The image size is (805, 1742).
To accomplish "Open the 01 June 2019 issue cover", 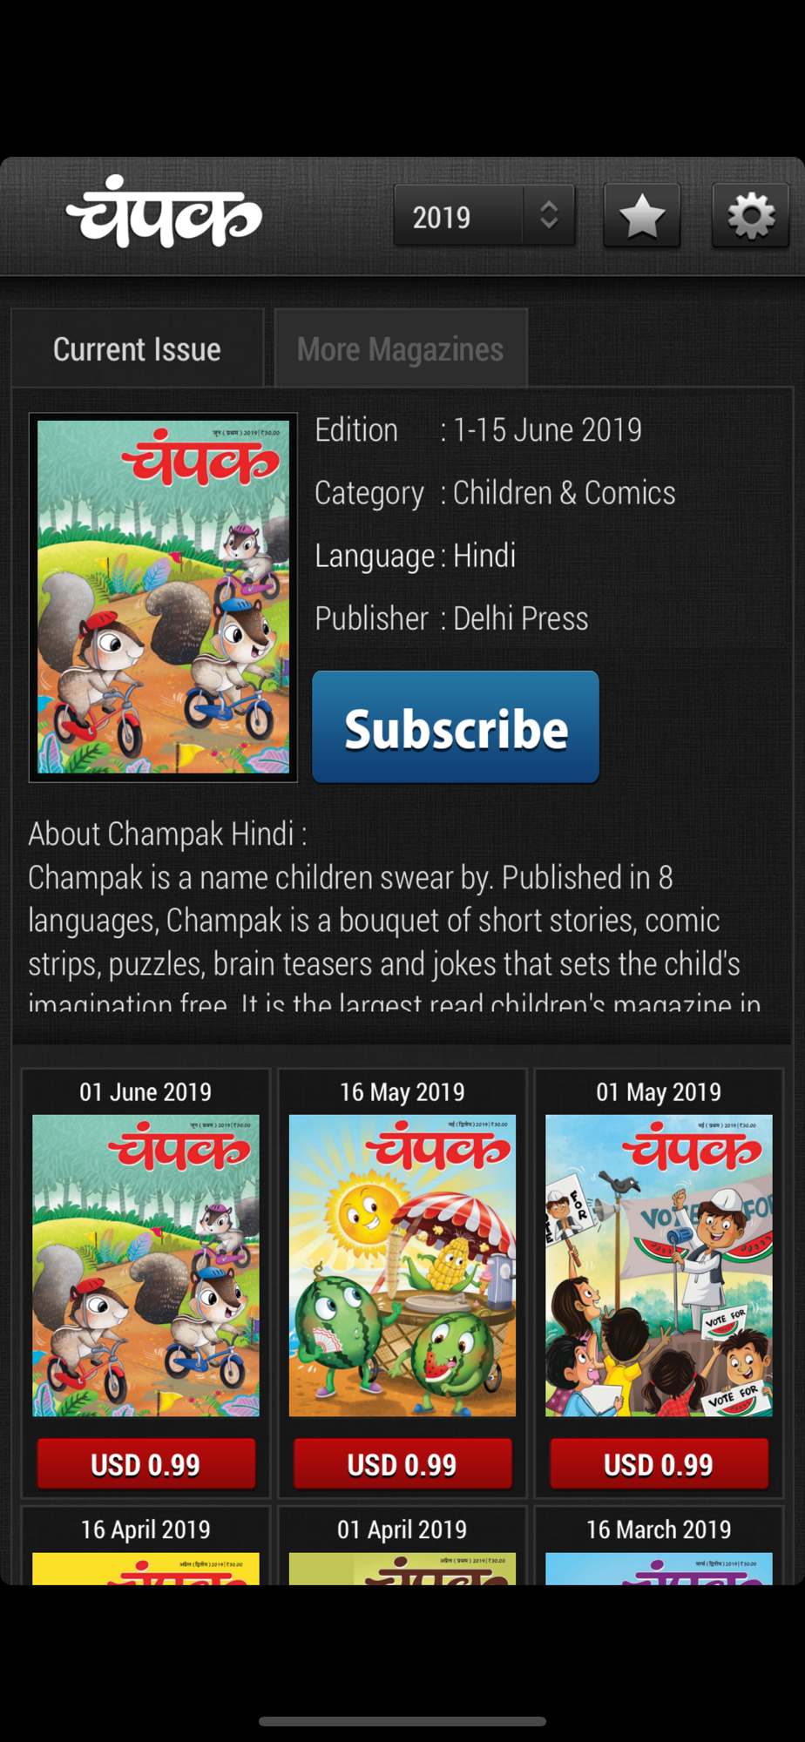I will click(x=145, y=1266).
